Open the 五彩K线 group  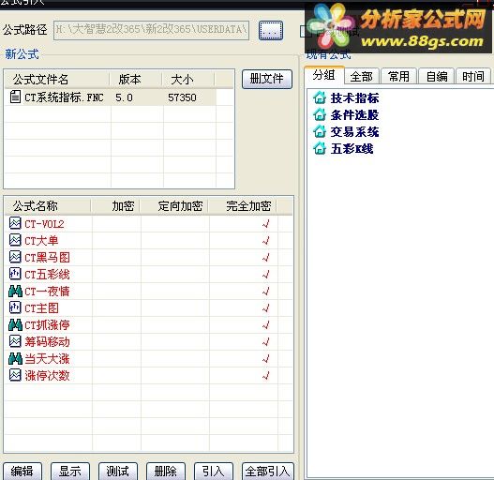pos(352,148)
